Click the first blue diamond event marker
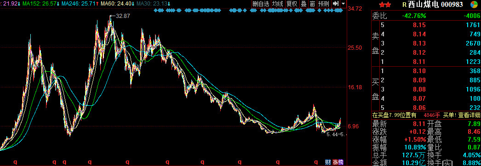Screen dimensions: 481x166 [155, 11]
